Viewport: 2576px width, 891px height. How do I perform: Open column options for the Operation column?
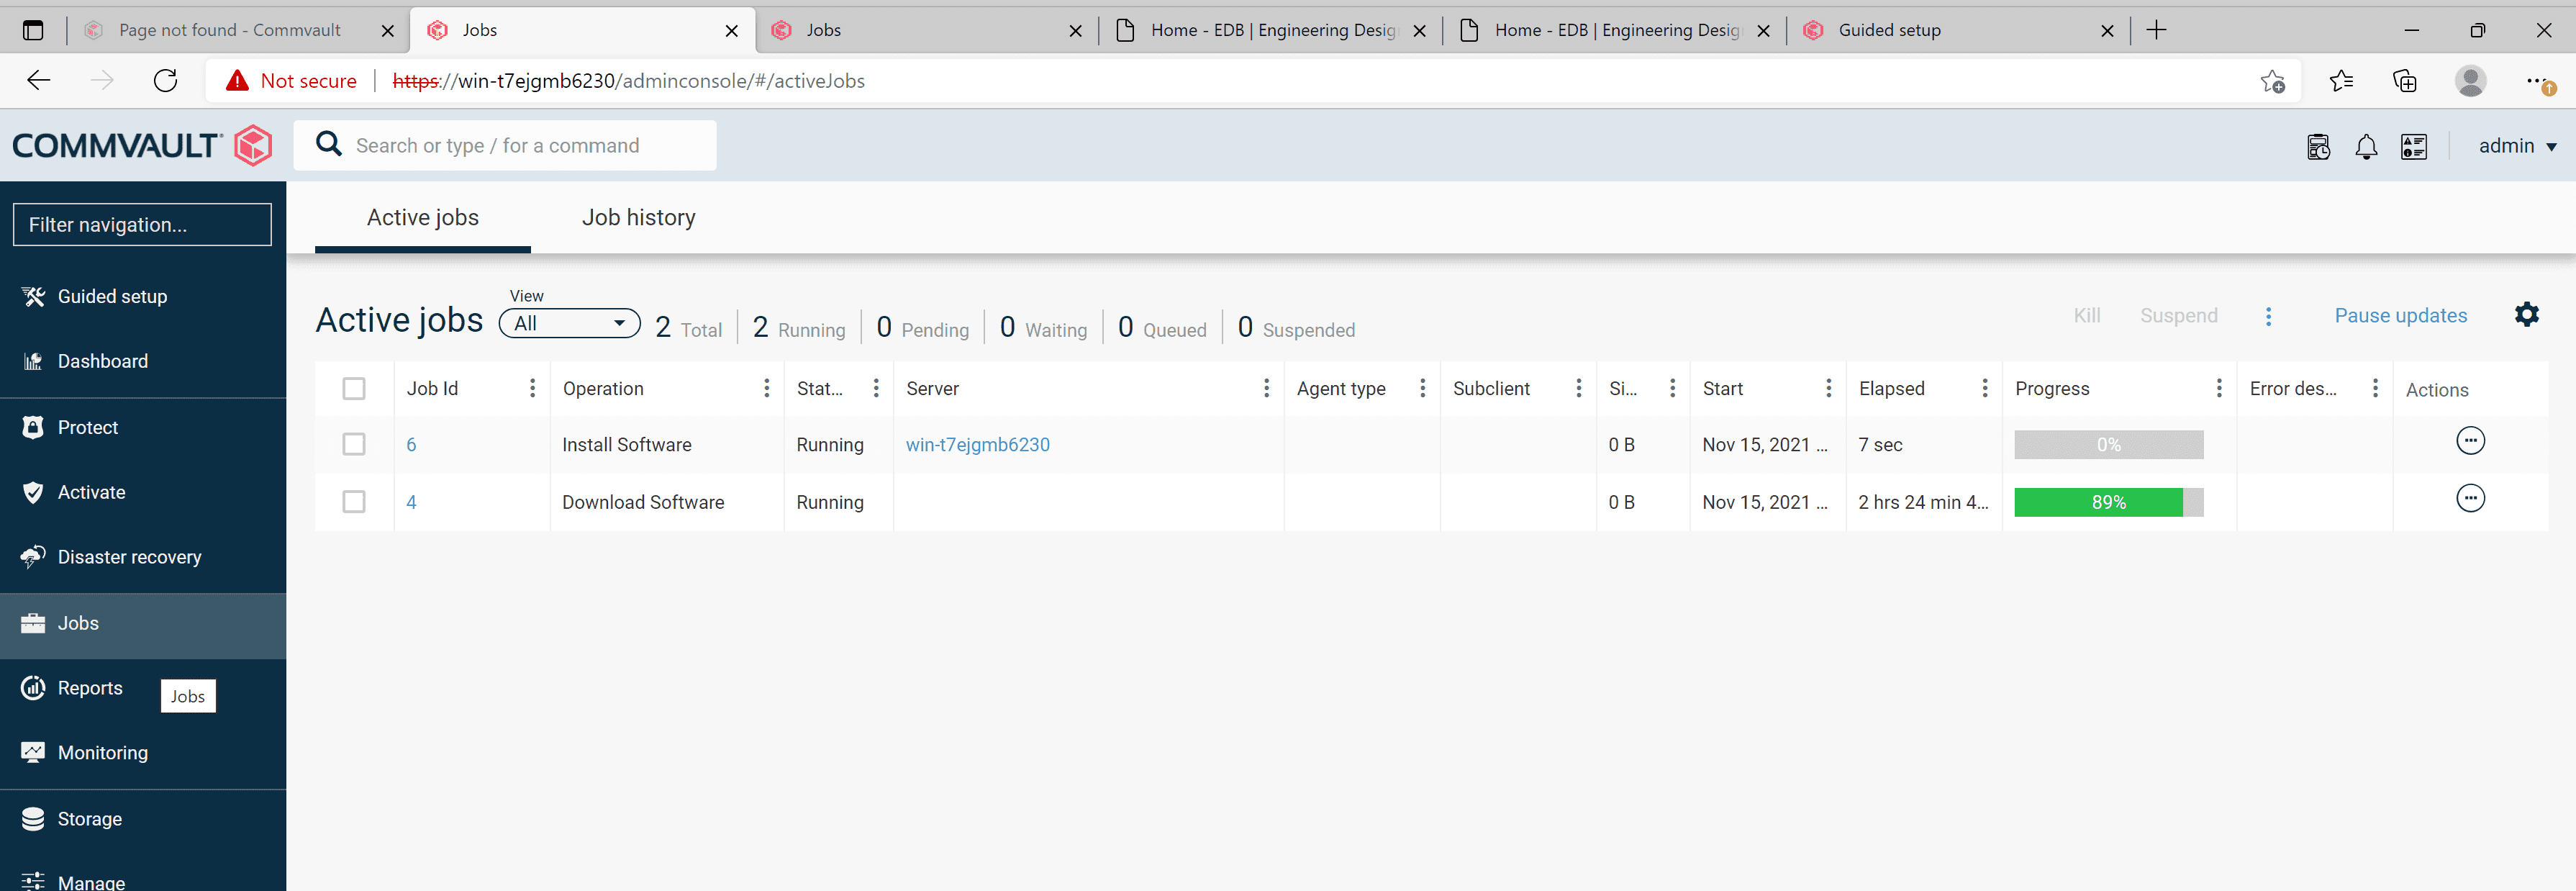pyautogui.click(x=766, y=388)
